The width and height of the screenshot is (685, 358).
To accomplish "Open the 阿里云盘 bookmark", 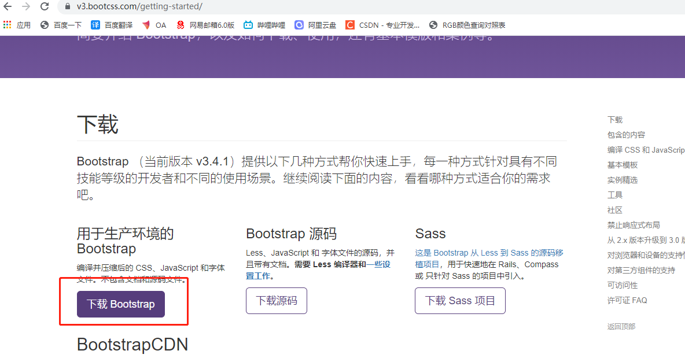I will pyautogui.click(x=315, y=25).
